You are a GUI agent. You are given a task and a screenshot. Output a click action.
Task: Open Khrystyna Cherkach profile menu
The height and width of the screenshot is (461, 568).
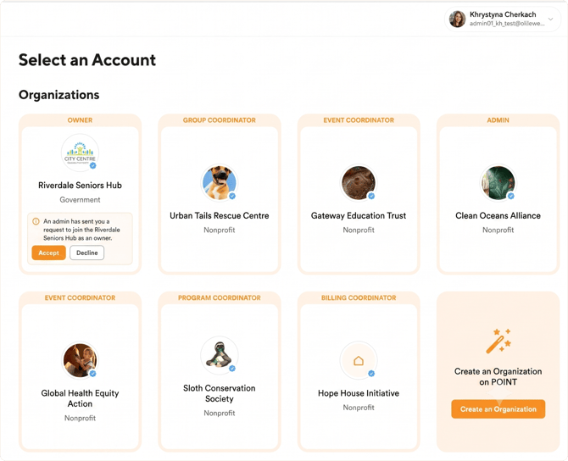coord(503,19)
